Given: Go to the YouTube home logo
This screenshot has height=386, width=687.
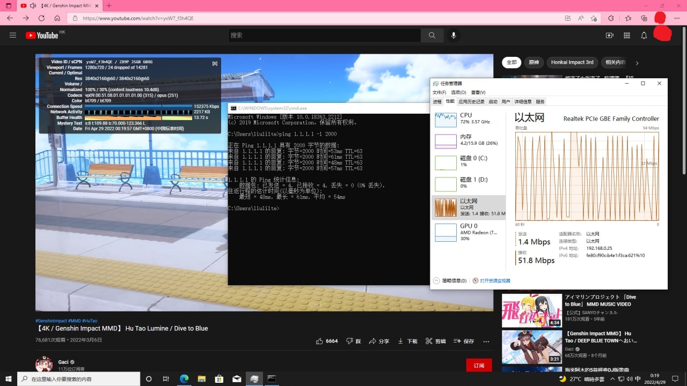Looking at the screenshot, I should pyautogui.click(x=42, y=35).
